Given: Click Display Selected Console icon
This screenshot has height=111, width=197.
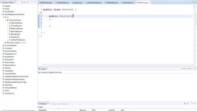Looking at the screenshot, I should point(184,68).
